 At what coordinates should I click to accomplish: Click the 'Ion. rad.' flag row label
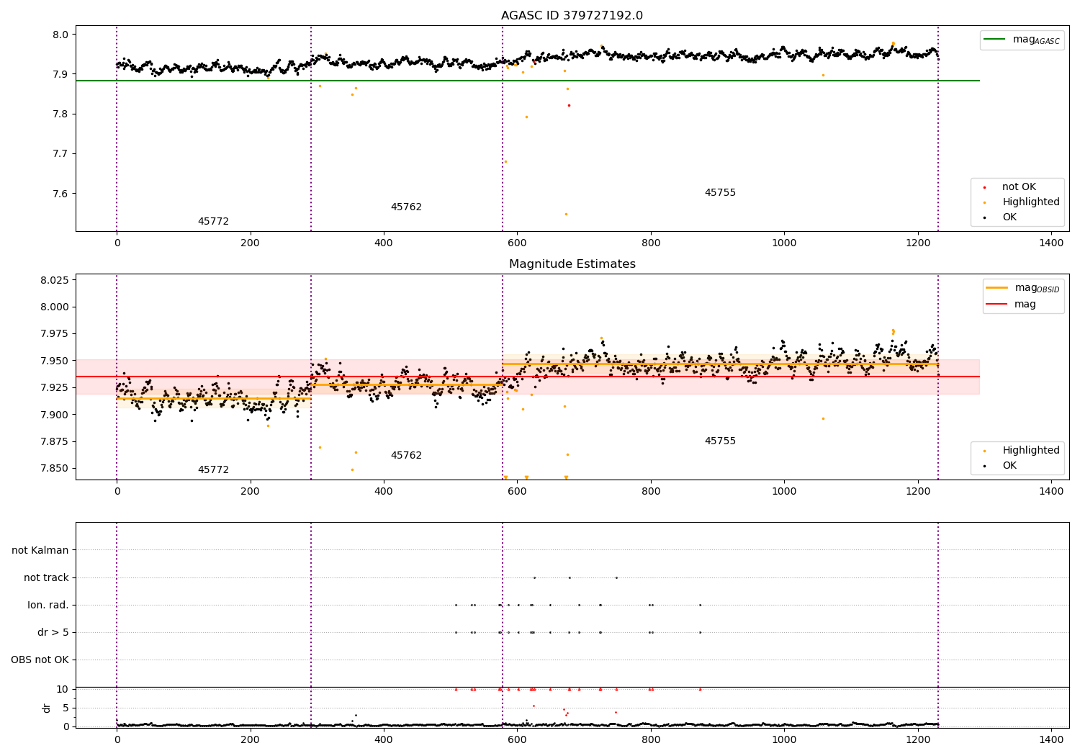point(48,605)
